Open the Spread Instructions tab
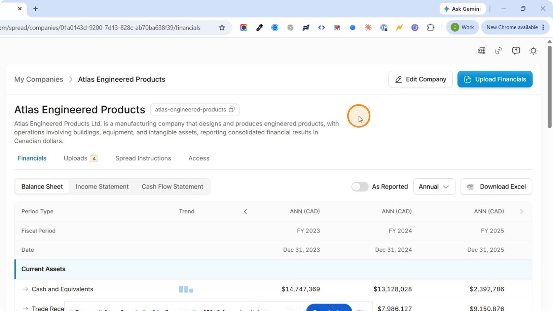Screen dimensions: 553x311 143,158
